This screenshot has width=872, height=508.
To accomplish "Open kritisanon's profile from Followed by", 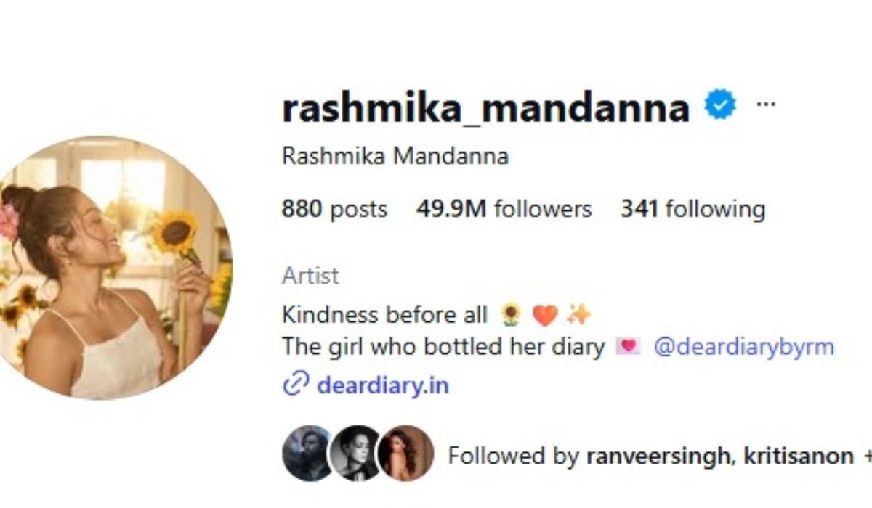I will [793, 456].
